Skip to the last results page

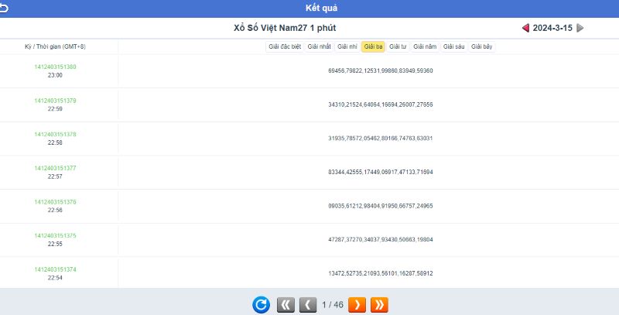pos(379,305)
